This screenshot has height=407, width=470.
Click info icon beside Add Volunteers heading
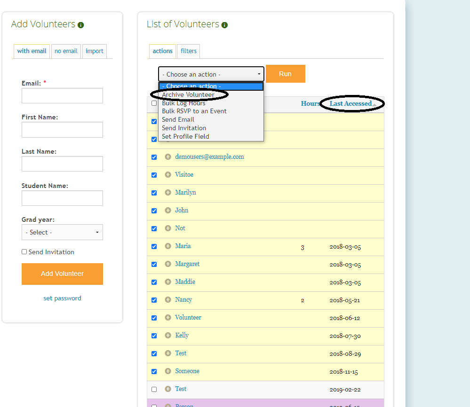80,25
